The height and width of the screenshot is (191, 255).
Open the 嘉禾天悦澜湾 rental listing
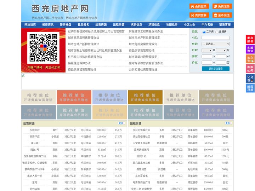tap(141, 150)
